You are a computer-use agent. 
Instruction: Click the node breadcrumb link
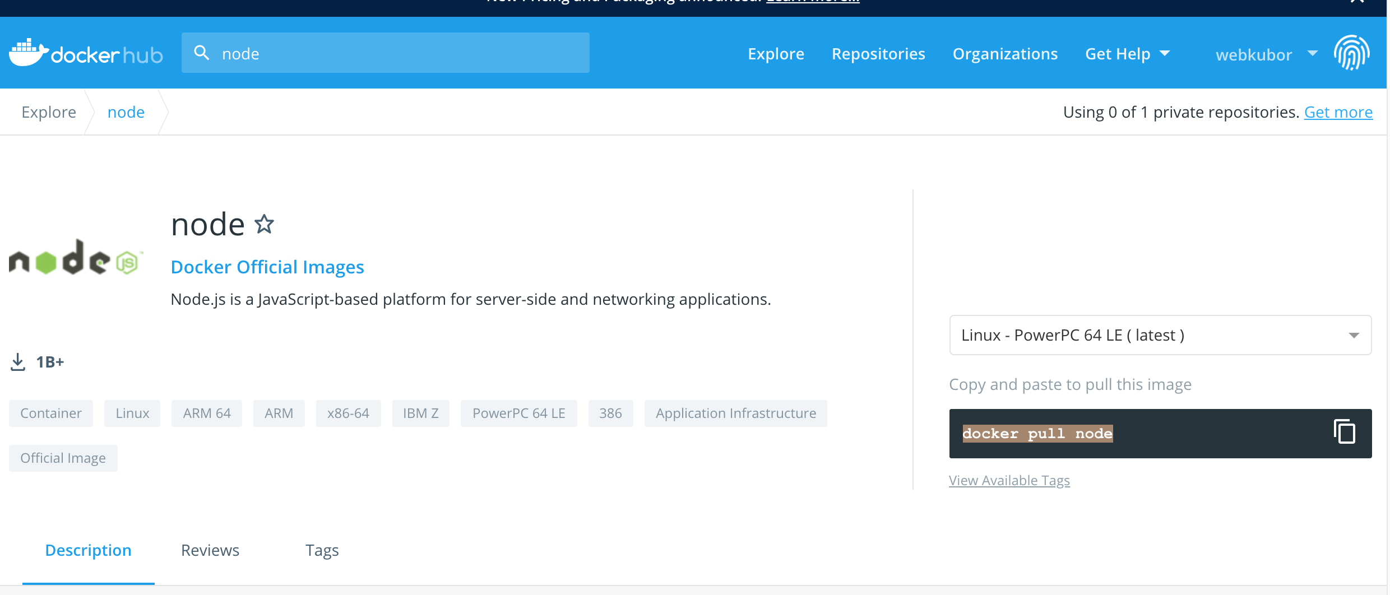click(x=126, y=112)
